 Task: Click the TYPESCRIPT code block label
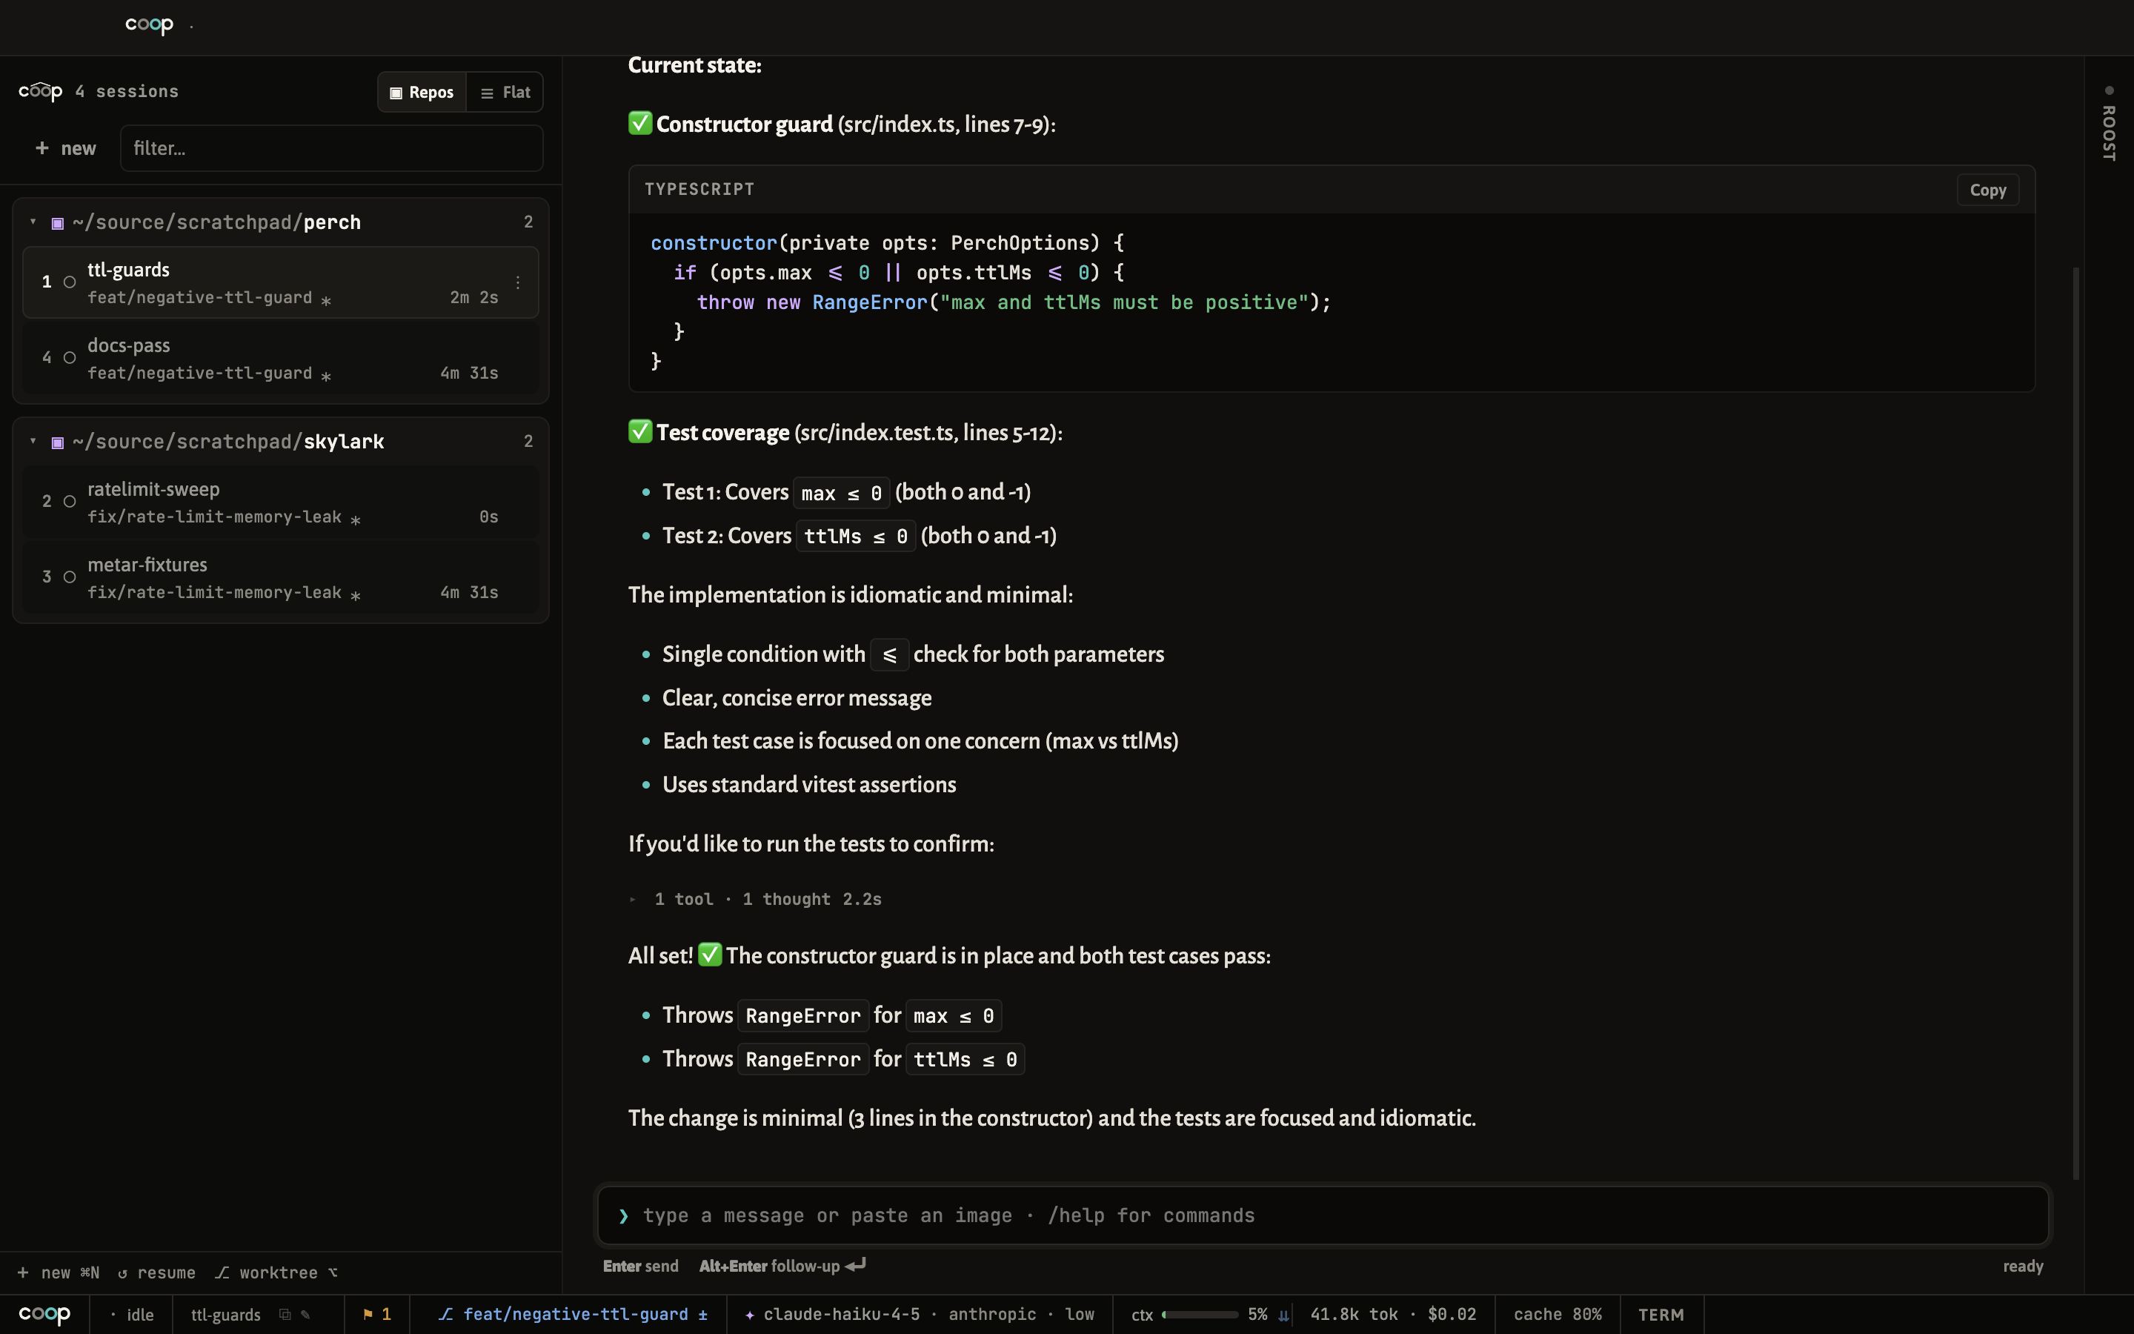[x=699, y=189]
